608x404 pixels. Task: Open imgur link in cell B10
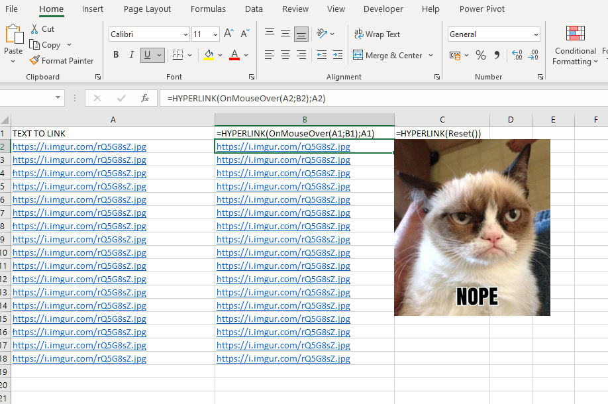tap(283, 253)
